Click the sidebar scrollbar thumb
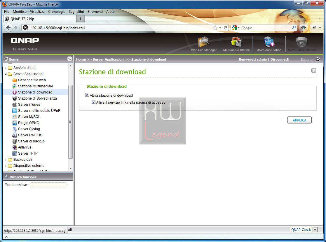The height and width of the screenshot is (242, 326). click(71, 122)
